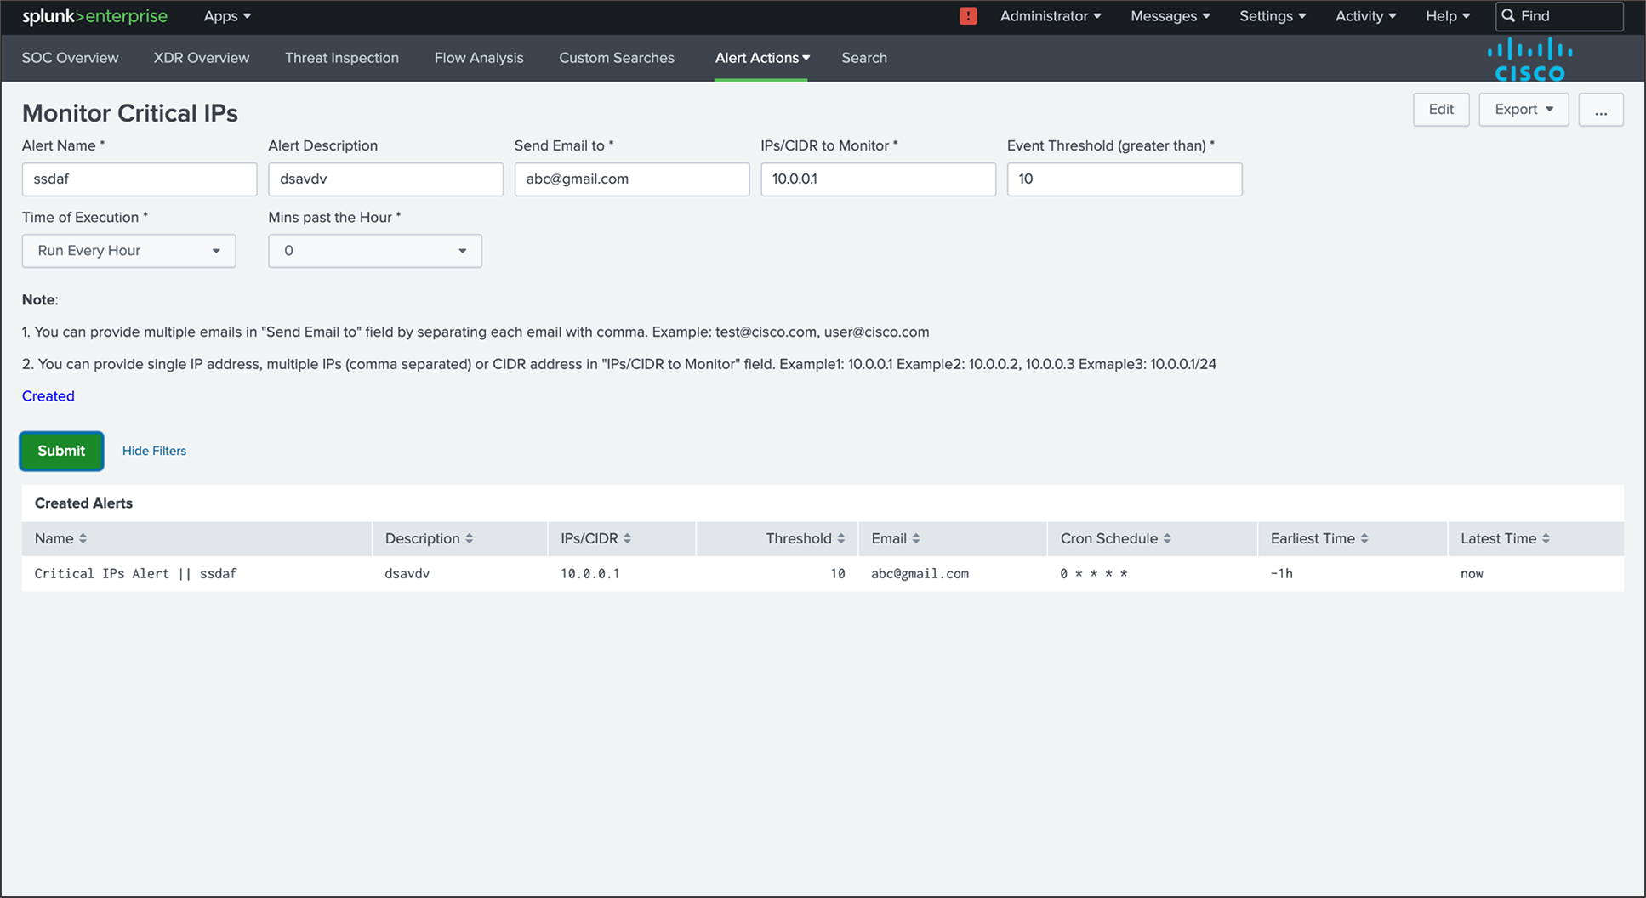
Task: Expand the Activity menu
Action: [1365, 16]
